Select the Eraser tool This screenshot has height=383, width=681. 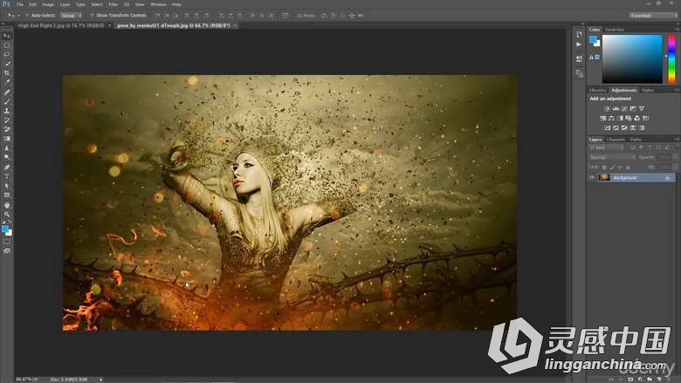(x=6, y=129)
